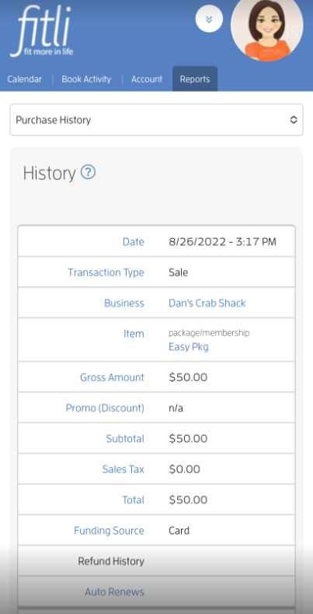Go to the Book Activity tab
This screenshot has height=614, width=313.
click(86, 79)
